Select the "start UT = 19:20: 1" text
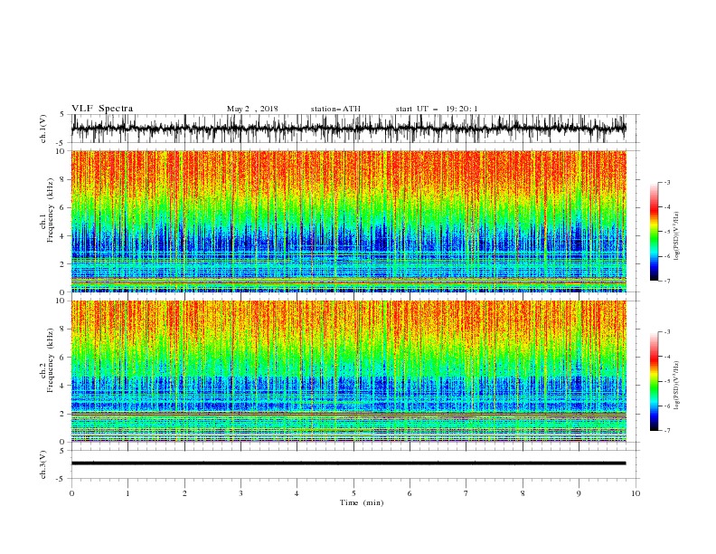The width and height of the screenshot is (716, 554). pos(437,109)
